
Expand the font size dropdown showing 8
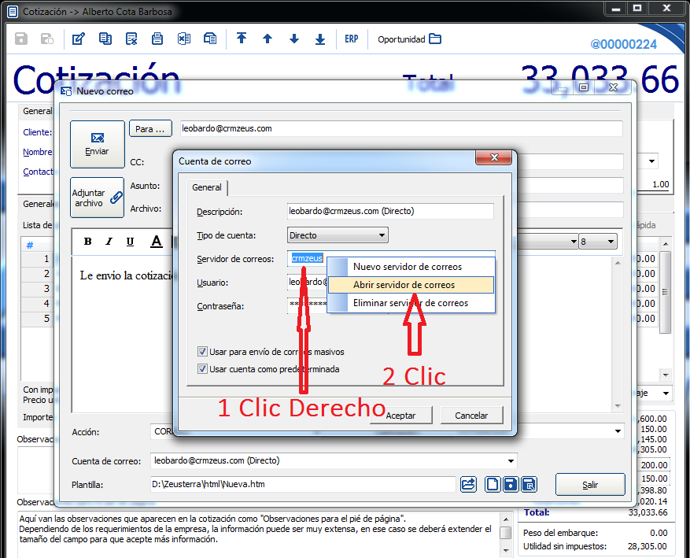[x=609, y=242]
